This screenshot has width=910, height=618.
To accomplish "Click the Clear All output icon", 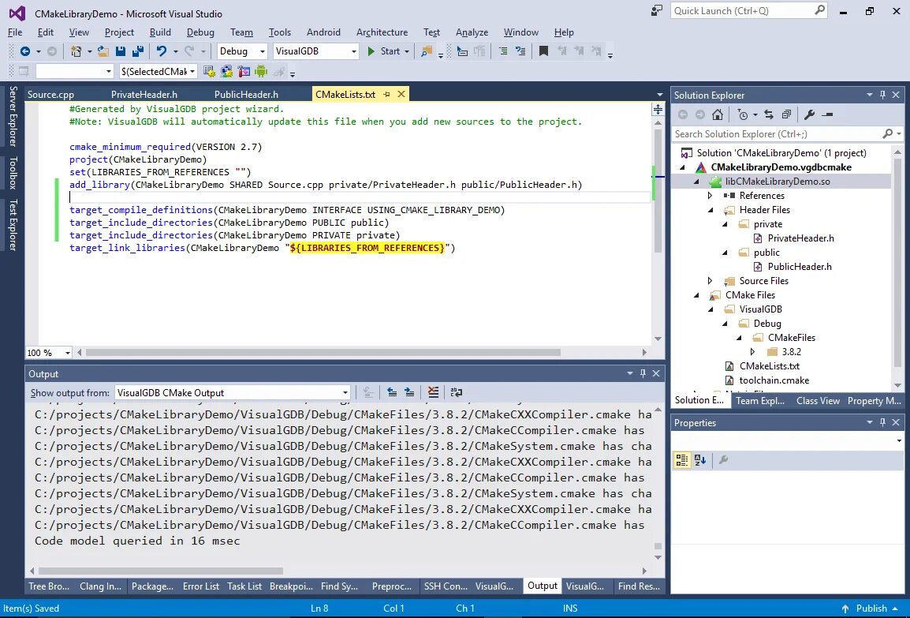I will pos(433,392).
